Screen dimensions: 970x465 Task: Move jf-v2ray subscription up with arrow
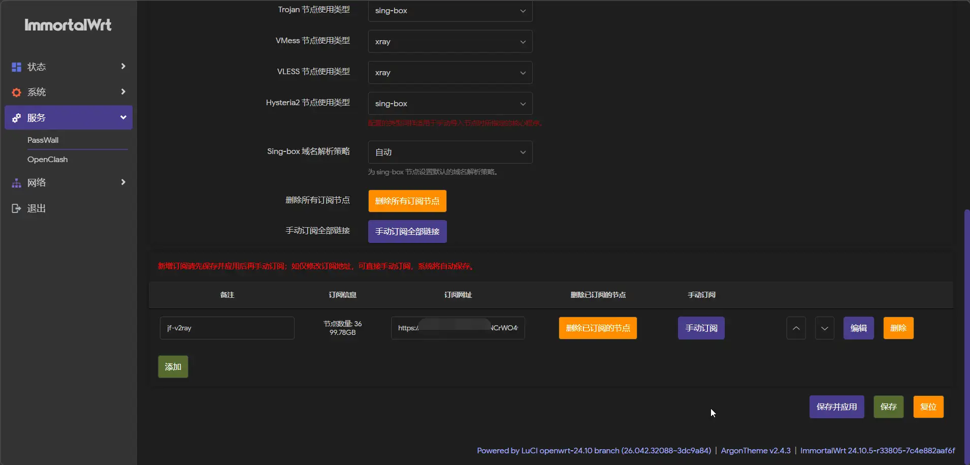click(x=796, y=328)
